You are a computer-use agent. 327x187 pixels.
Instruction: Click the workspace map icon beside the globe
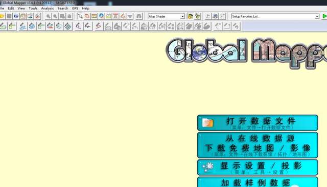23,16
